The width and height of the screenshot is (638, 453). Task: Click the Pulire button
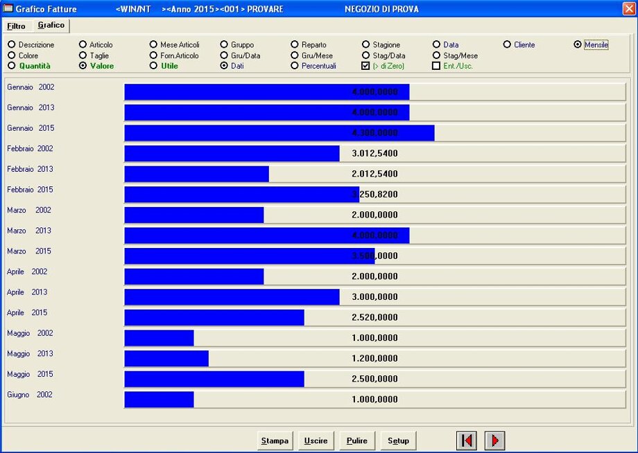(x=357, y=441)
